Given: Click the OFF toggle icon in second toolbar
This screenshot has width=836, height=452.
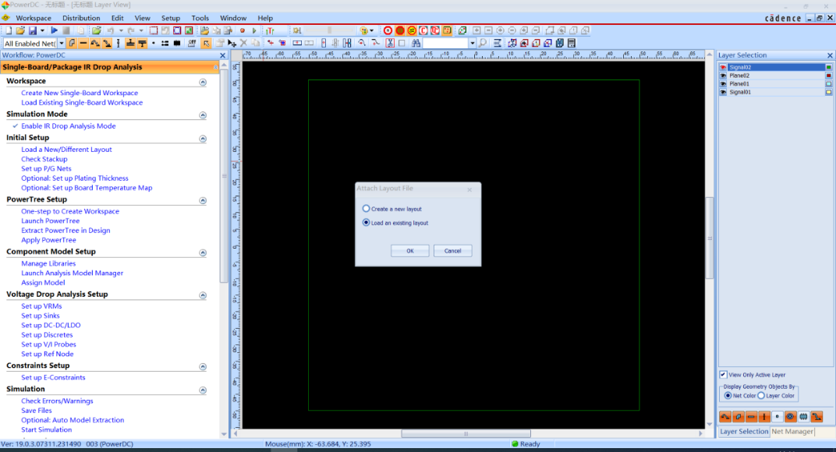Looking at the screenshot, I should click(x=191, y=43).
